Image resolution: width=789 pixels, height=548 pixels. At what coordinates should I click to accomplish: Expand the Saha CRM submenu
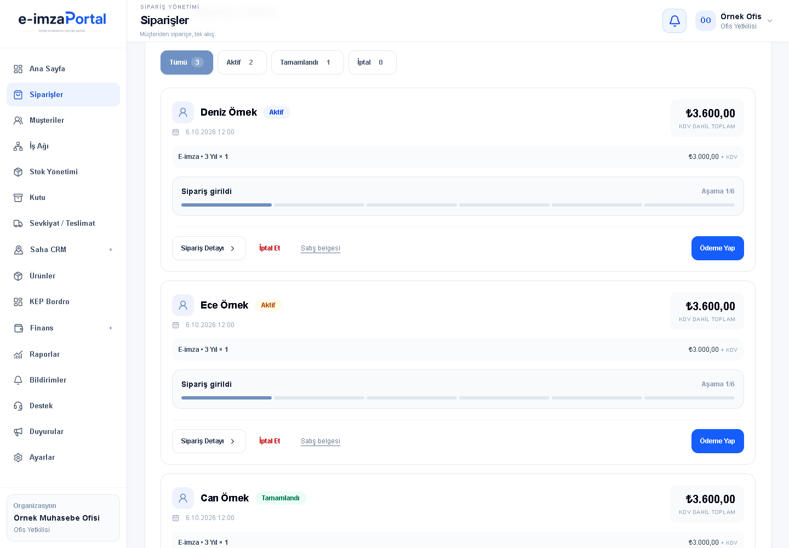pyautogui.click(x=111, y=250)
